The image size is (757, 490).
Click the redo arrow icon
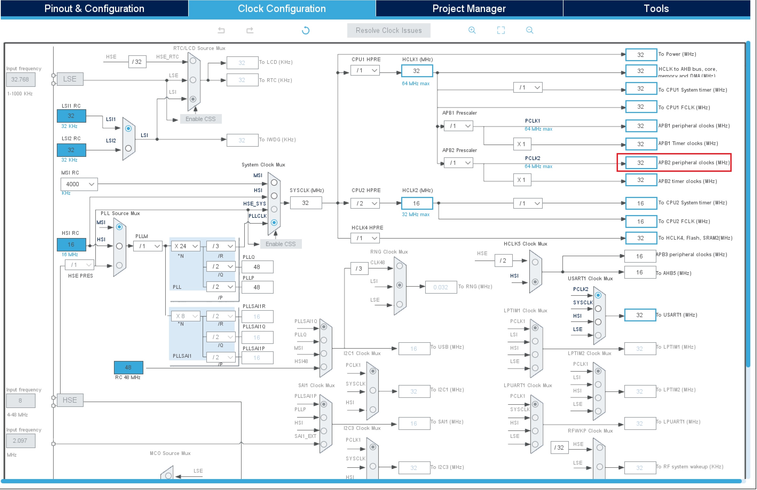pos(250,30)
